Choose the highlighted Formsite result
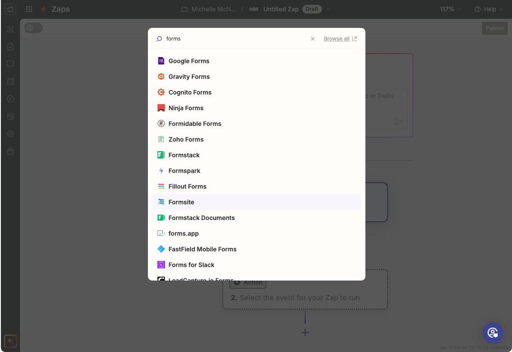This screenshot has width=512, height=352. pos(257,202)
